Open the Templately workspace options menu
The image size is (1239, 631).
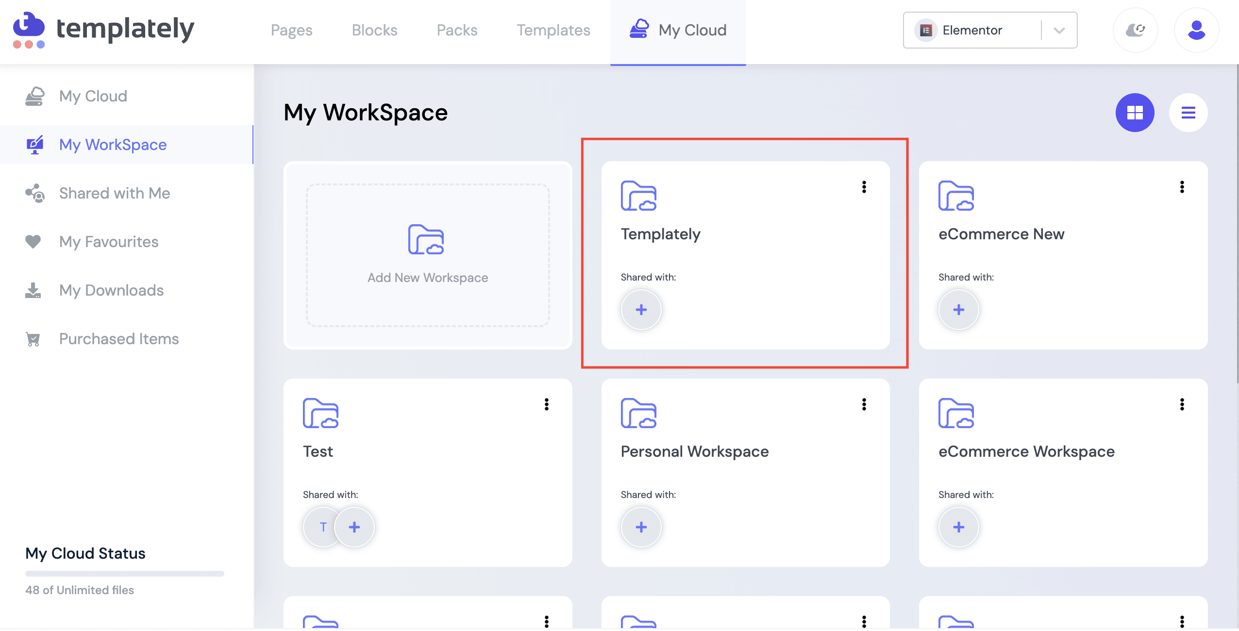[864, 187]
